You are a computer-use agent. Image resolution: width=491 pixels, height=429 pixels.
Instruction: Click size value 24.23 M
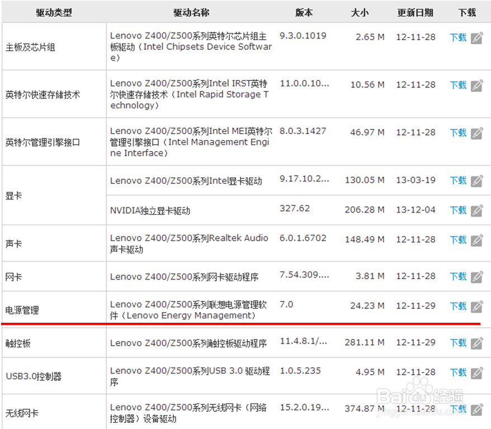tap(367, 305)
